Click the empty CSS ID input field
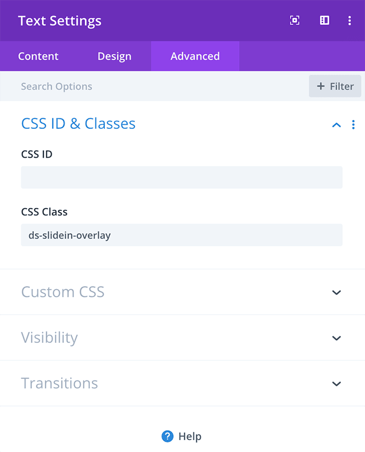 pyautogui.click(x=182, y=177)
